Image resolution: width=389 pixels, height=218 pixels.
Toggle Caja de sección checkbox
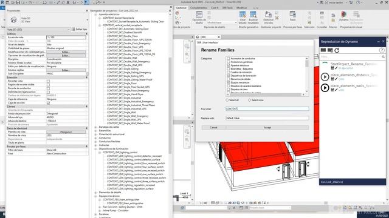click(x=48, y=103)
